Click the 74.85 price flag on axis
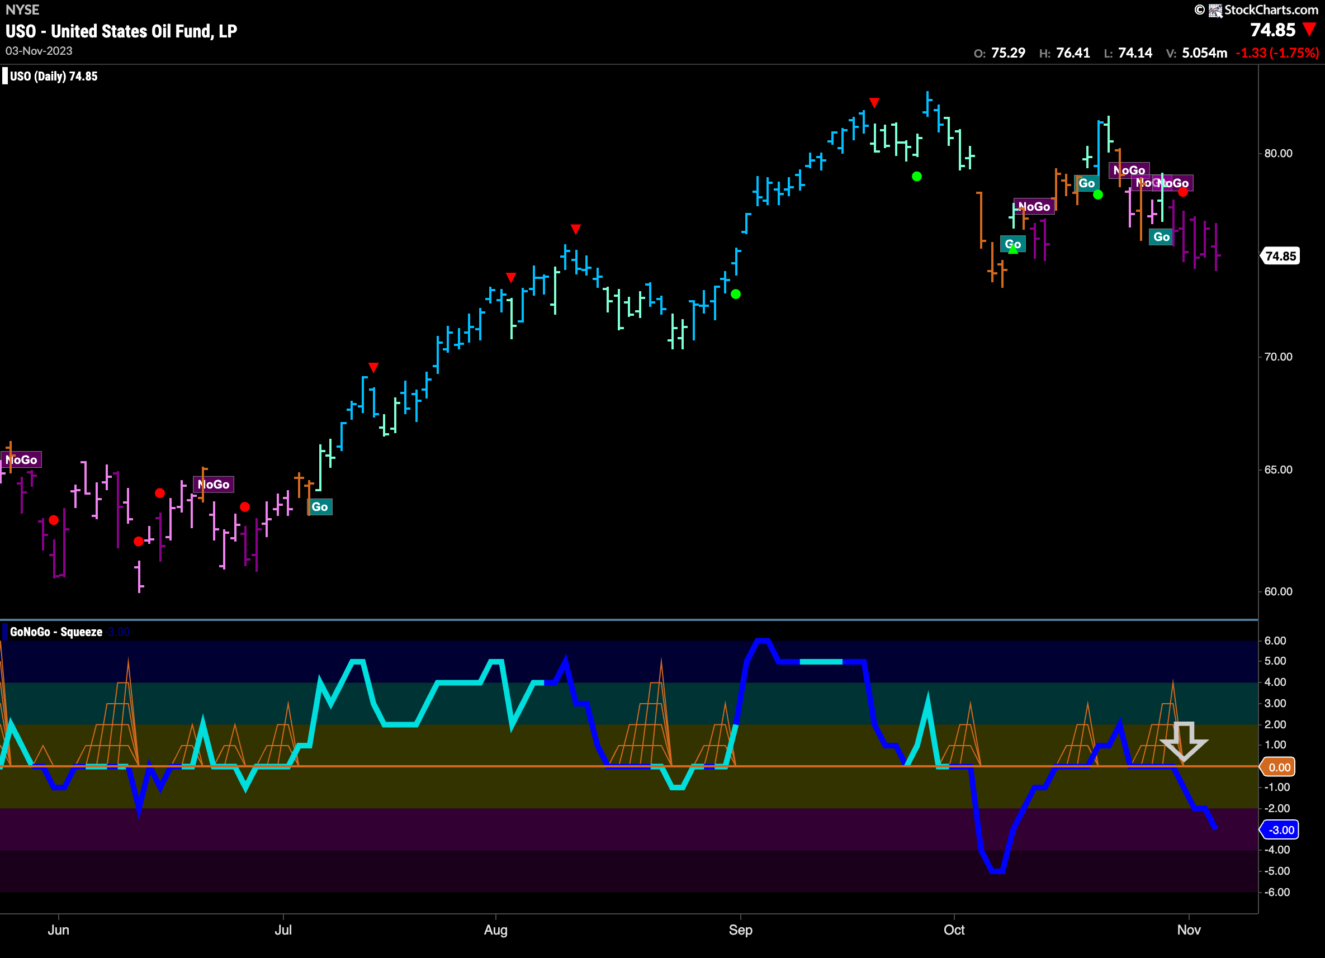Screen dimensions: 1325x958 [x=1281, y=256]
